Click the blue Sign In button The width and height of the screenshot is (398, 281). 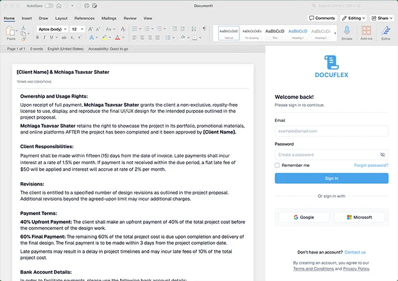click(x=331, y=178)
